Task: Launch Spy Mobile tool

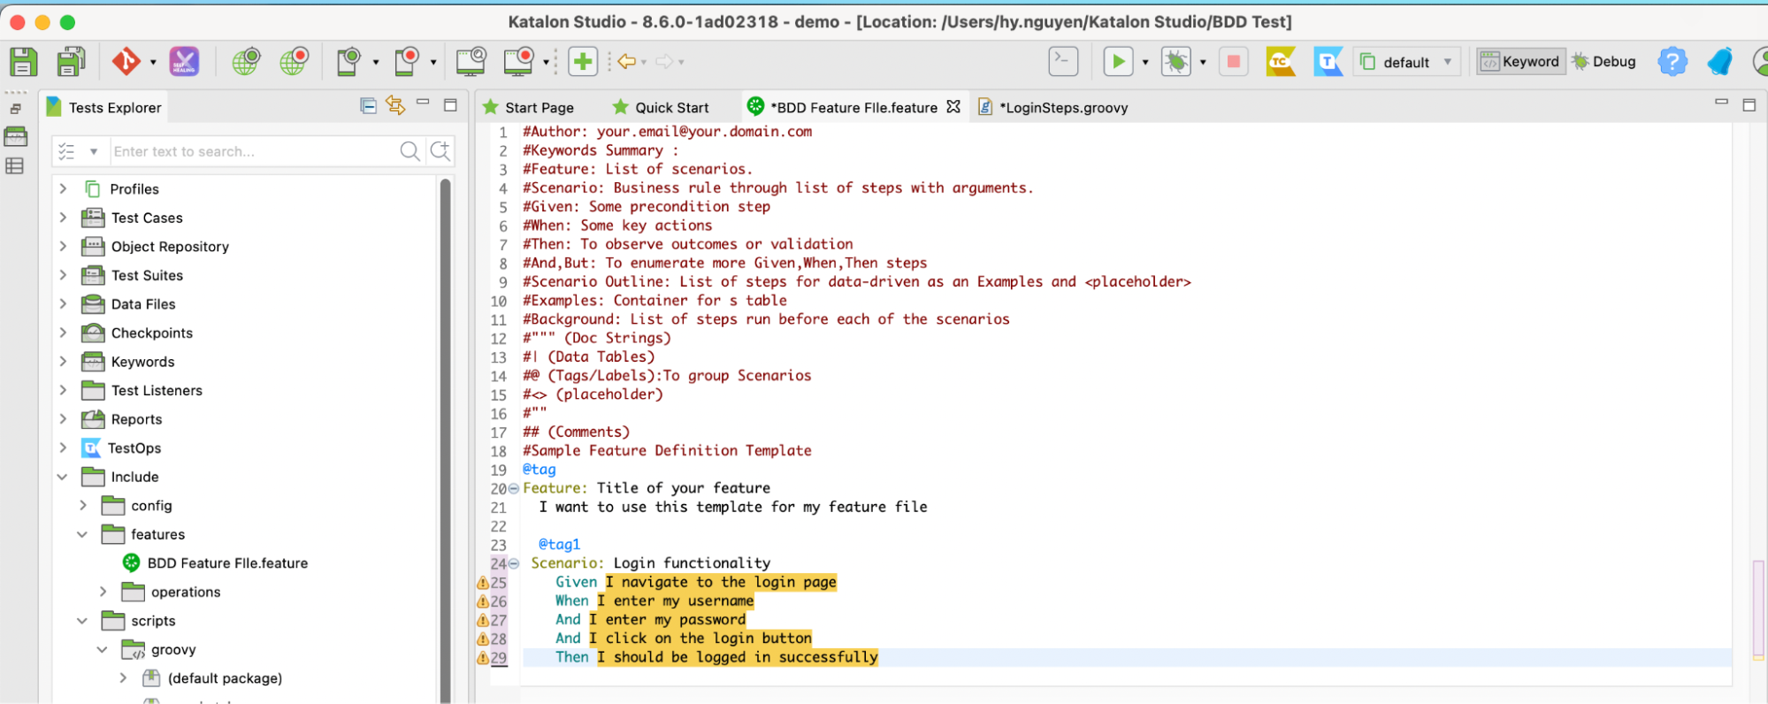Action: point(349,62)
